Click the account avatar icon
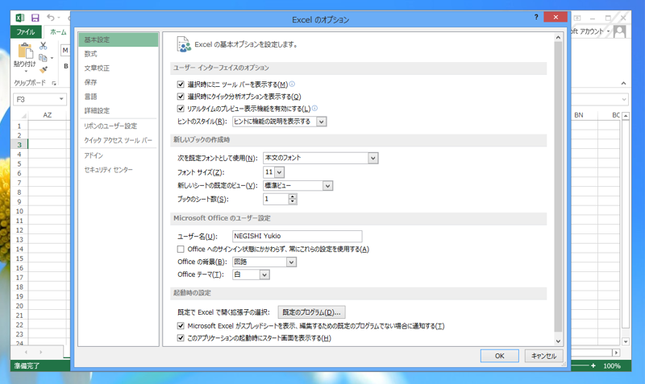 click(619, 31)
